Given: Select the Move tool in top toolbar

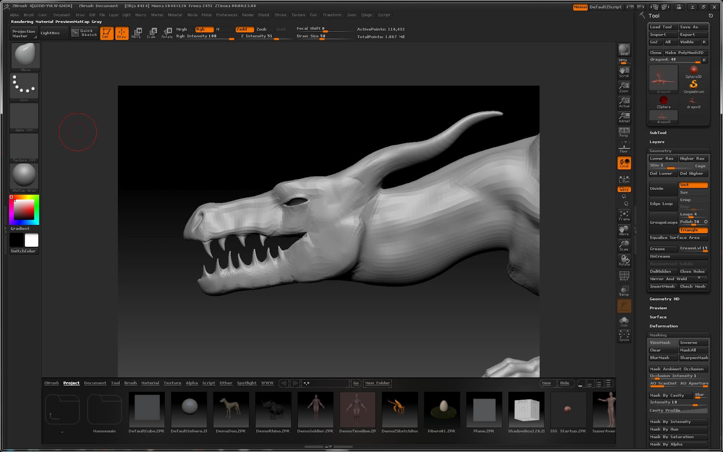Looking at the screenshot, I should point(136,33).
